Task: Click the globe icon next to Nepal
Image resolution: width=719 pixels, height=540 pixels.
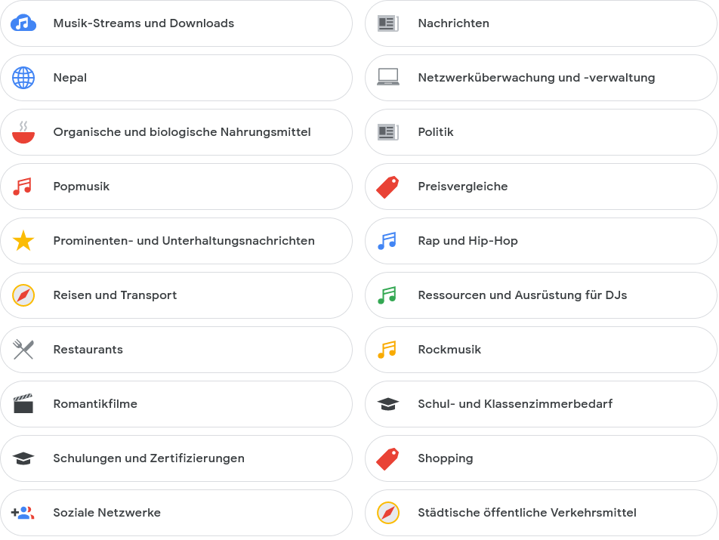Action: (23, 78)
